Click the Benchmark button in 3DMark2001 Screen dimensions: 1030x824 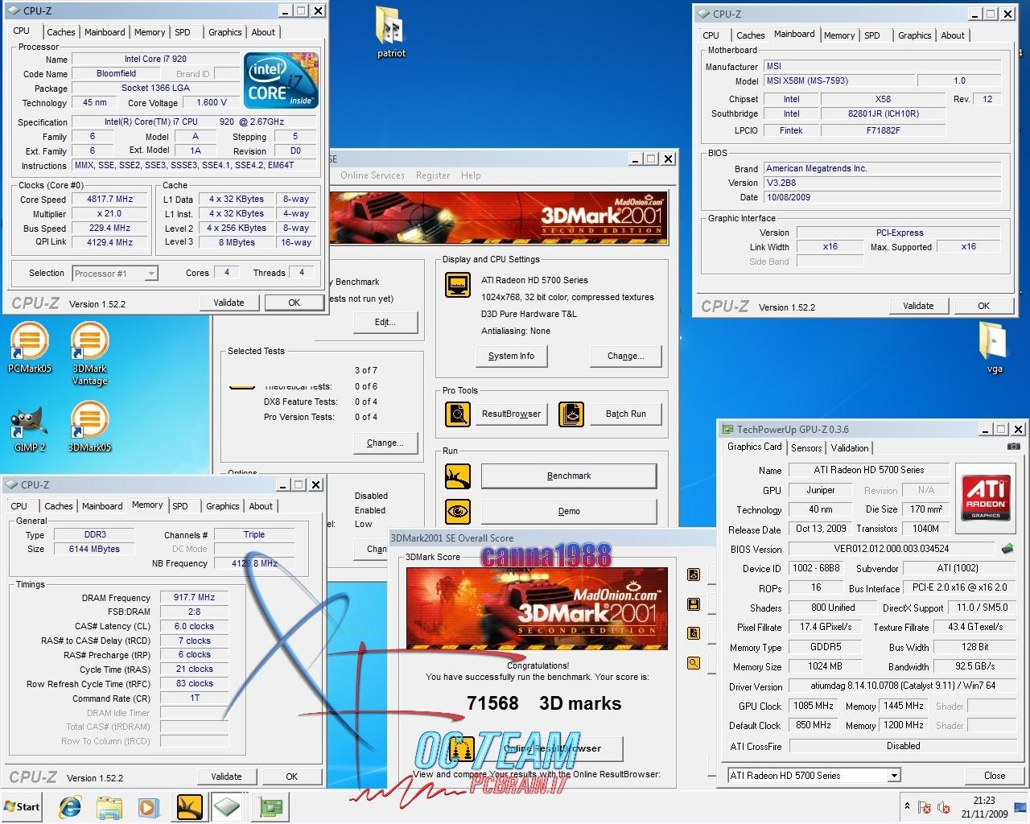pos(569,476)
